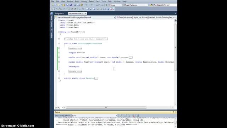Toggle a bookmark on current line
Image resolution: width=227 pixels, height=128 pixels.
[x=87, y=9]
